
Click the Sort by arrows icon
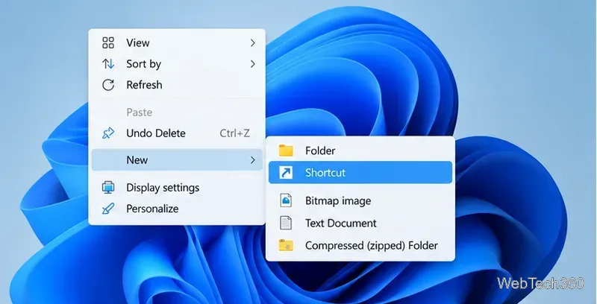click(108, 64)
